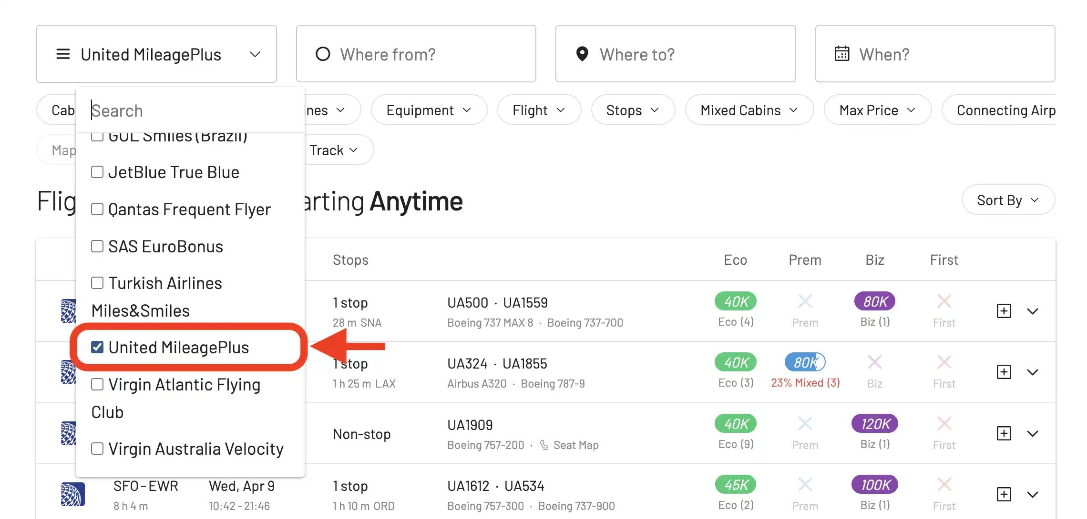Viewport: 1087px width, 519px height.
Task: Click the origin circle icon in Where from
Action: (x=323, y=54)
